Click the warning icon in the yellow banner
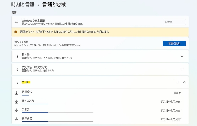Screen dimensions: 197x126 16,32
